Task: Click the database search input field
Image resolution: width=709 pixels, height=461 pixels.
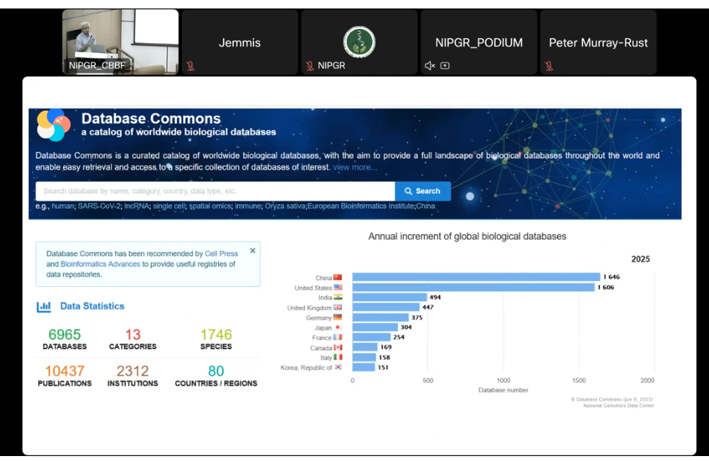Action: [x=212, y=191]
